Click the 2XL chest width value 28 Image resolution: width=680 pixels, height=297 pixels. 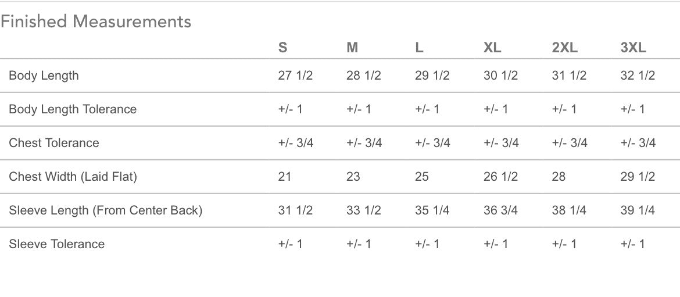coord(559,177)
